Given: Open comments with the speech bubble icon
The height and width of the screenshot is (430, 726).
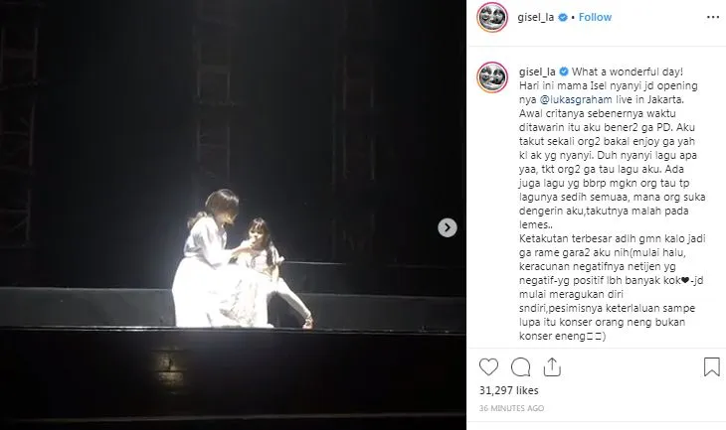Looking at the screenshot, I should tap(520, 367).
